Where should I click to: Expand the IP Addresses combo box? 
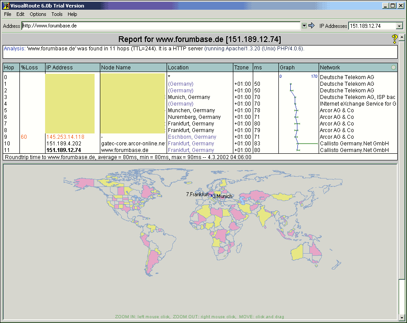399,26
